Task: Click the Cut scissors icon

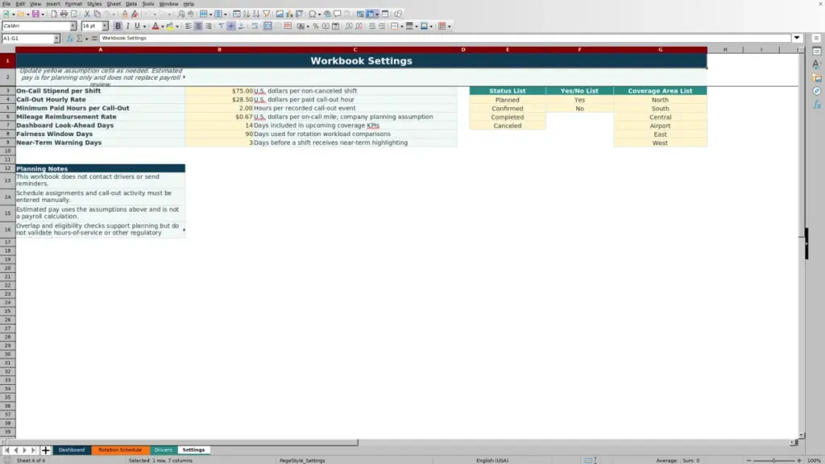Action: [87, 14]
